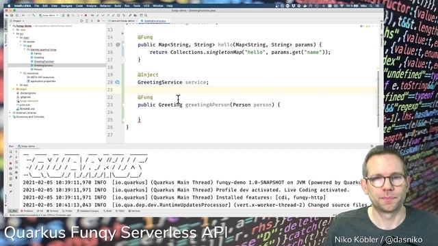The image size is (438, 246).
Task: Click the Project panel options gear icon
Action: 99,21
